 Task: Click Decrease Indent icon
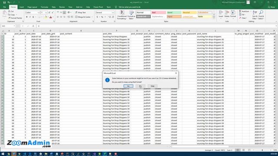click(69, 17)
